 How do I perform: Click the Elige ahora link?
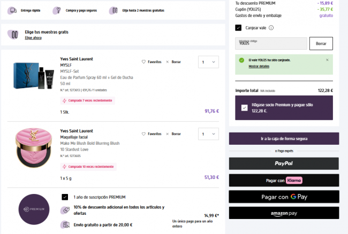point(33,38)
